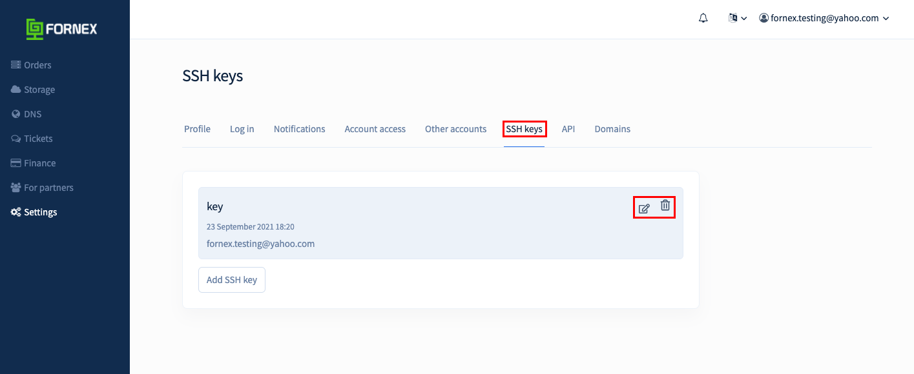
Task: Click the For partners people icon
Action: tap(16, 188)
